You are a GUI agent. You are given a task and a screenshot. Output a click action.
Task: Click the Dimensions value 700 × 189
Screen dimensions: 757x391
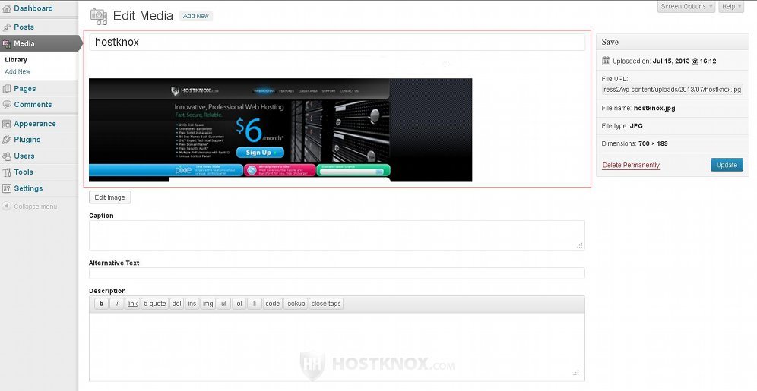[653, 143]
